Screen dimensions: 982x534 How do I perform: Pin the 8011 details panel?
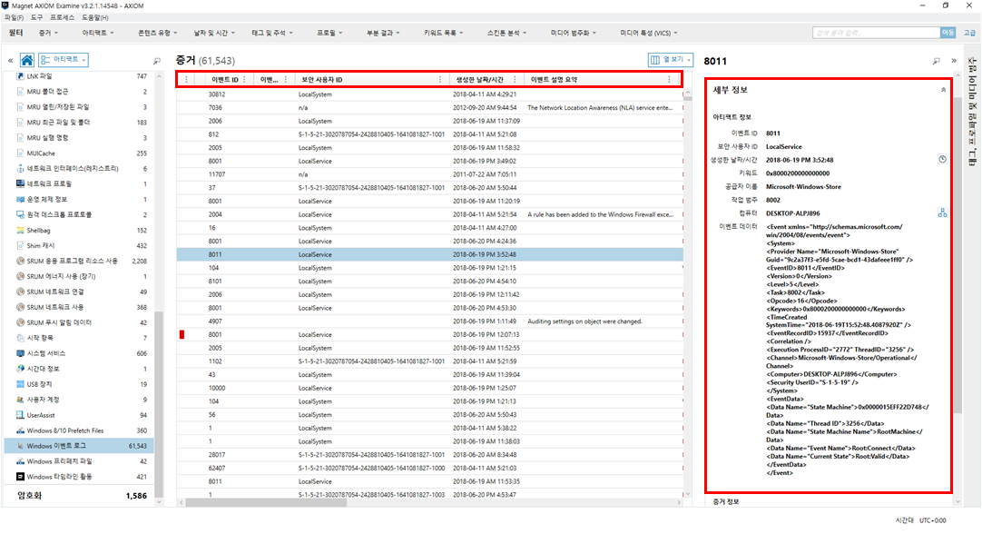(x=937, y=61)
